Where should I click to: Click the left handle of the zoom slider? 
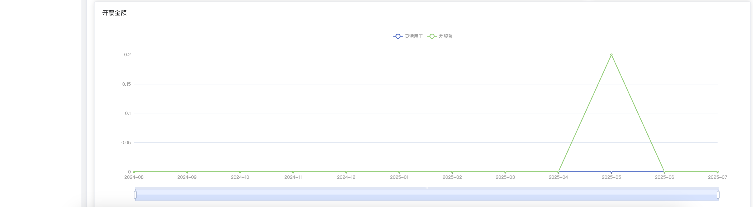point(135,195)
